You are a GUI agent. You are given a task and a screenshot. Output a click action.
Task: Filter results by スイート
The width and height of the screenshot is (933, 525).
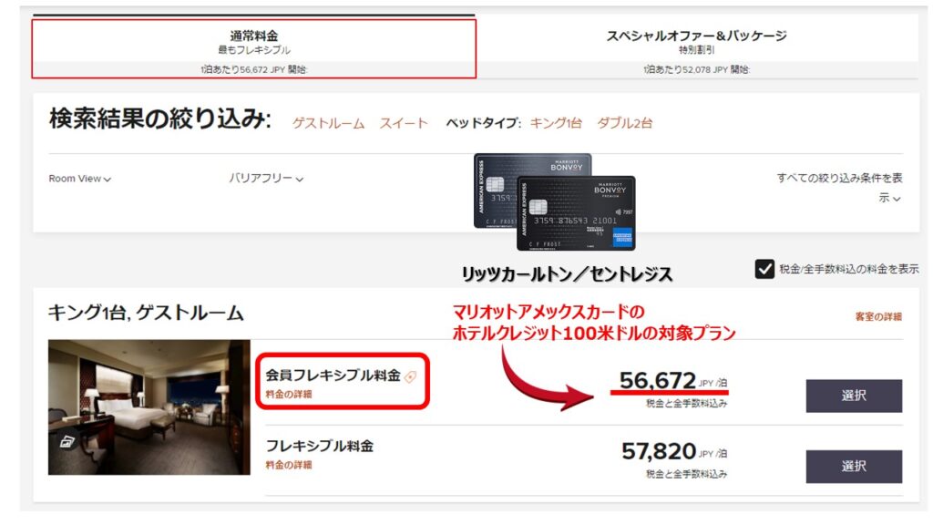[404, 123]
